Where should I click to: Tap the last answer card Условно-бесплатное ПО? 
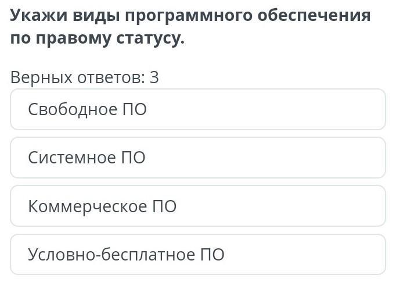point(198,255)
